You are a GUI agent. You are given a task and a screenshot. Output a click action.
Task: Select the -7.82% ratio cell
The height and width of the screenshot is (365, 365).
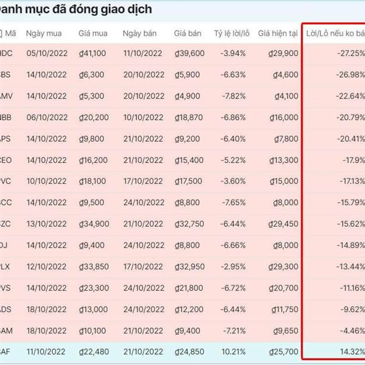click(x=234, y=96)
